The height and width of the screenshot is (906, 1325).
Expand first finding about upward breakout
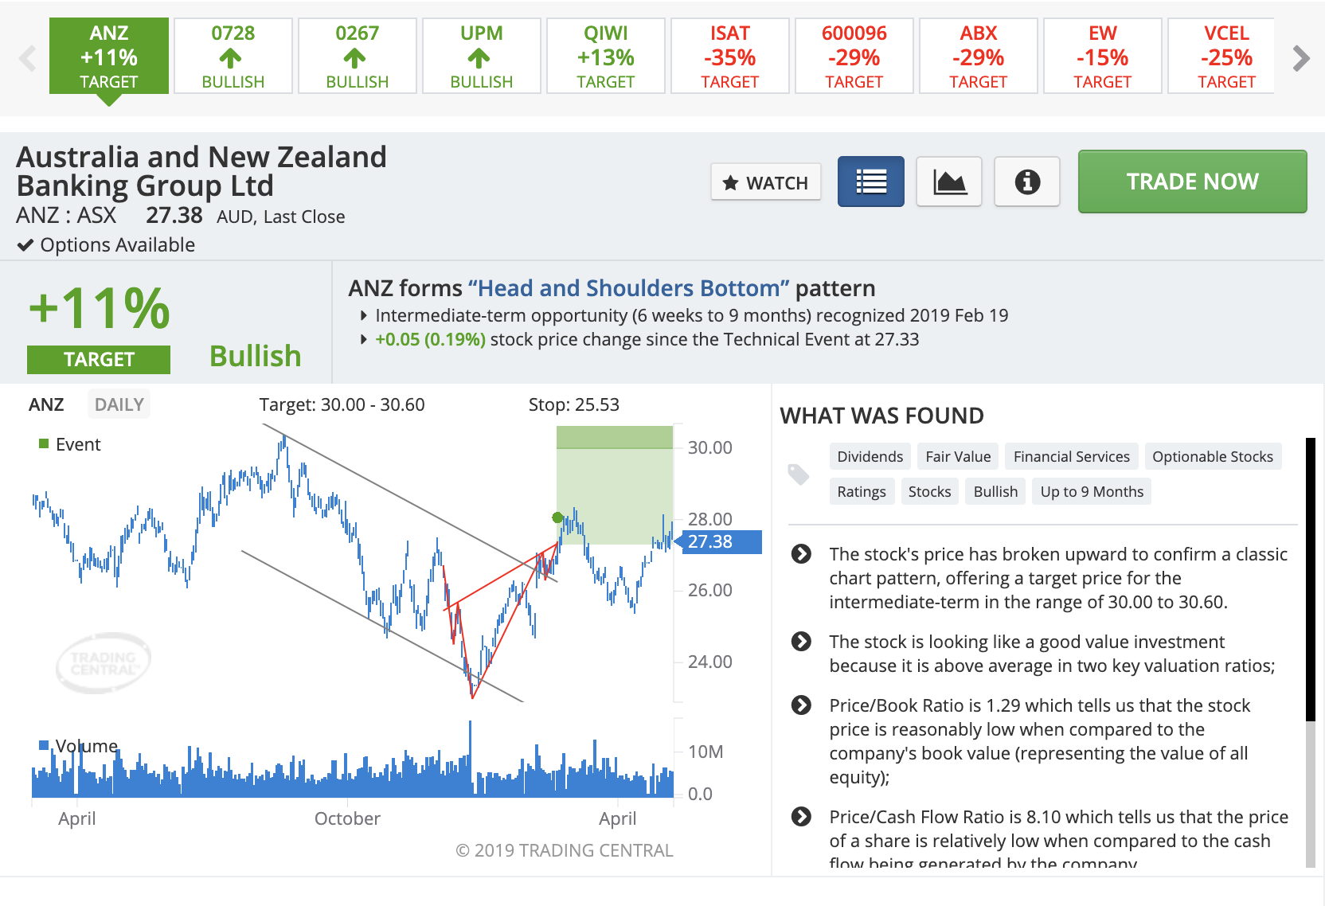(801, 553)
